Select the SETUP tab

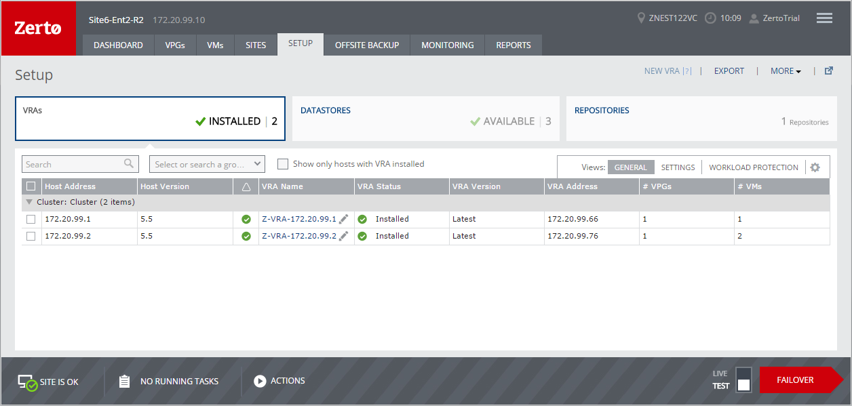click(x=301, y=44)
